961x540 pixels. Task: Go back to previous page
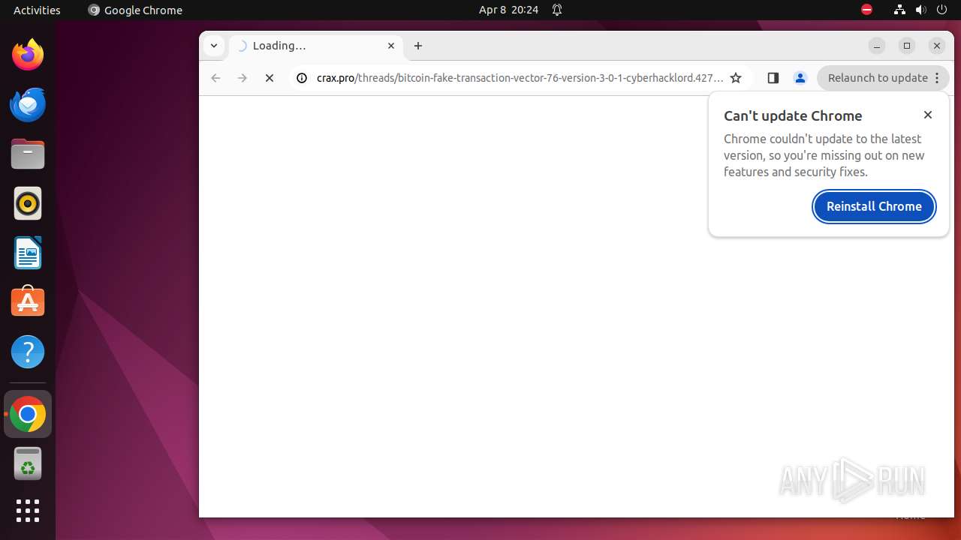click(x=215, y=78)
